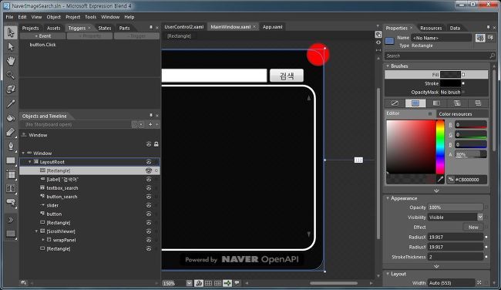Image resolution: width=501 pixels, height=290 pixels.
Task: Toggle snapping to snaplines icon
Action: (227, 283)
